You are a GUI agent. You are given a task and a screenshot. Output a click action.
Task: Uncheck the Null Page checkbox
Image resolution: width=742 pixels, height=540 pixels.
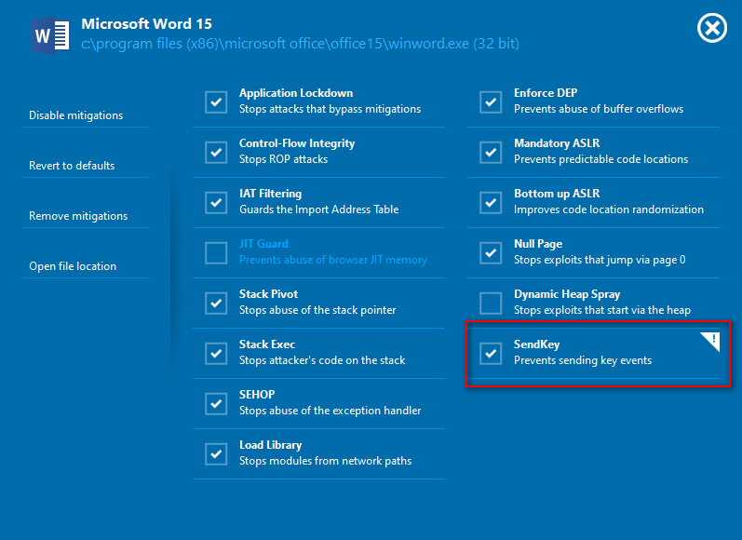[491, 252]
